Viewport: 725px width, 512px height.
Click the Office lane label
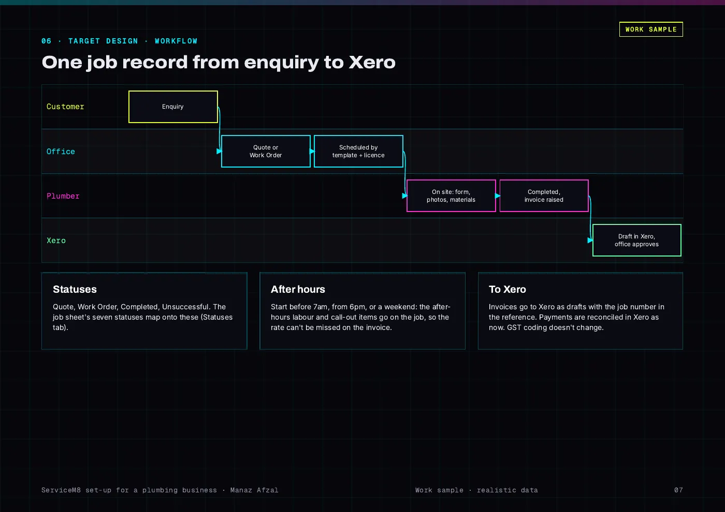[61, 152]
